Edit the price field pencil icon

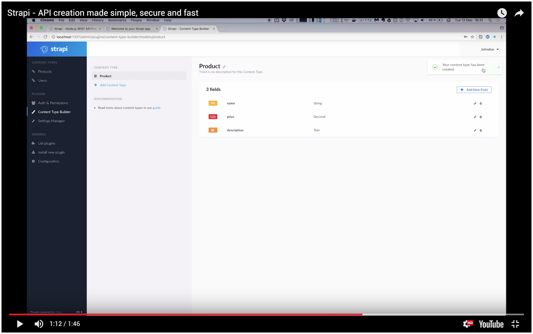[x=475, y=117]
